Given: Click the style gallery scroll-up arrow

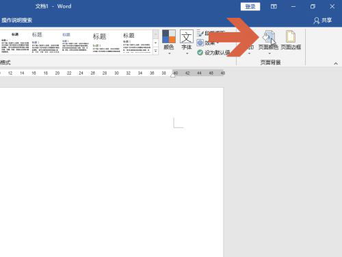Looking at the screenshot, I should (x=155, y=34).
